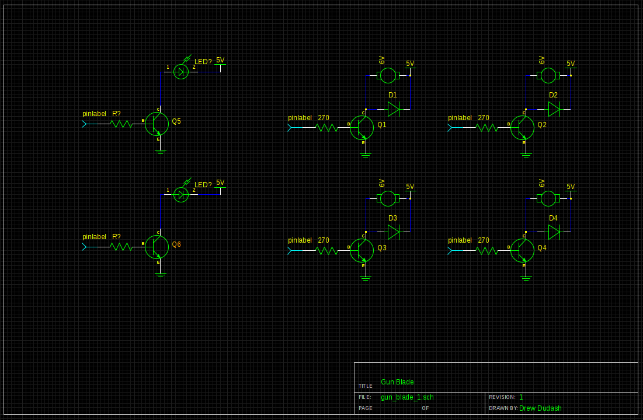Viewport: 643px width, 420px height.
Task: Click the pinlabel text for Q2 input
Action: (x=460, y=118)
